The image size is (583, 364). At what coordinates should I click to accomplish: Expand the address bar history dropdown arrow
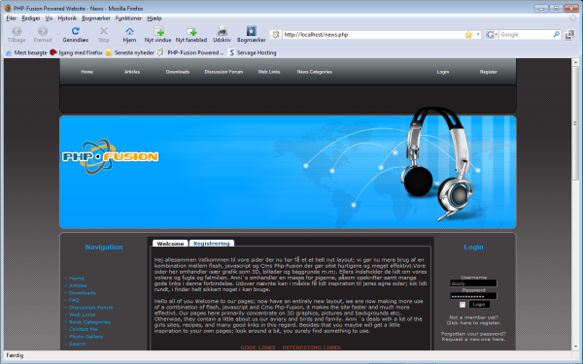click(478, 35)
